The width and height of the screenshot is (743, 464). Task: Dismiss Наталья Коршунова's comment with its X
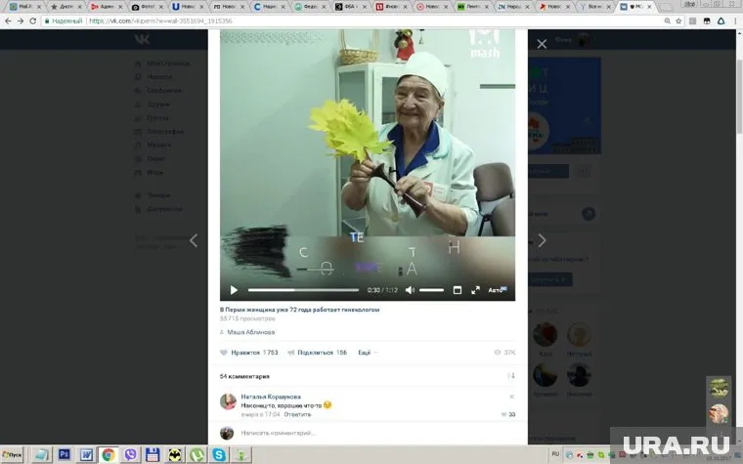(511, 397)
